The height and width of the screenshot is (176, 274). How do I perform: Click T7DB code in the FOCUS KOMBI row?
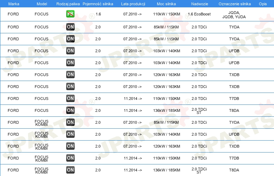tap(234, 158)
